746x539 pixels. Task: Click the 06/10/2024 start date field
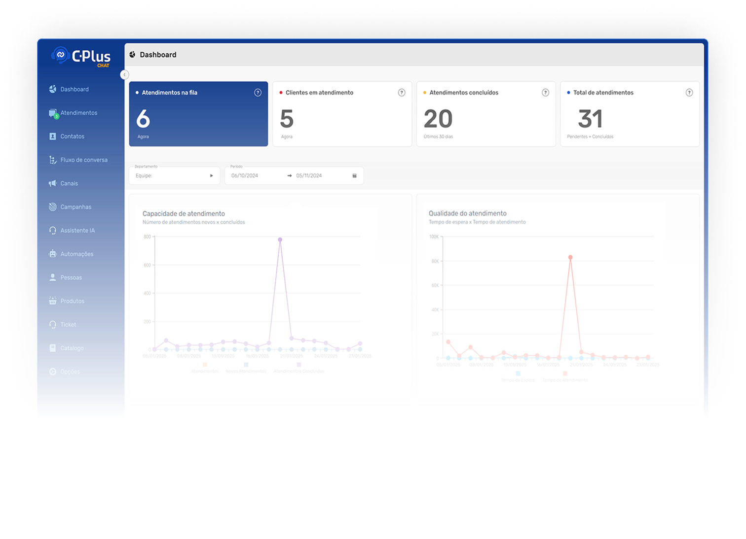(x=245, y=176)
